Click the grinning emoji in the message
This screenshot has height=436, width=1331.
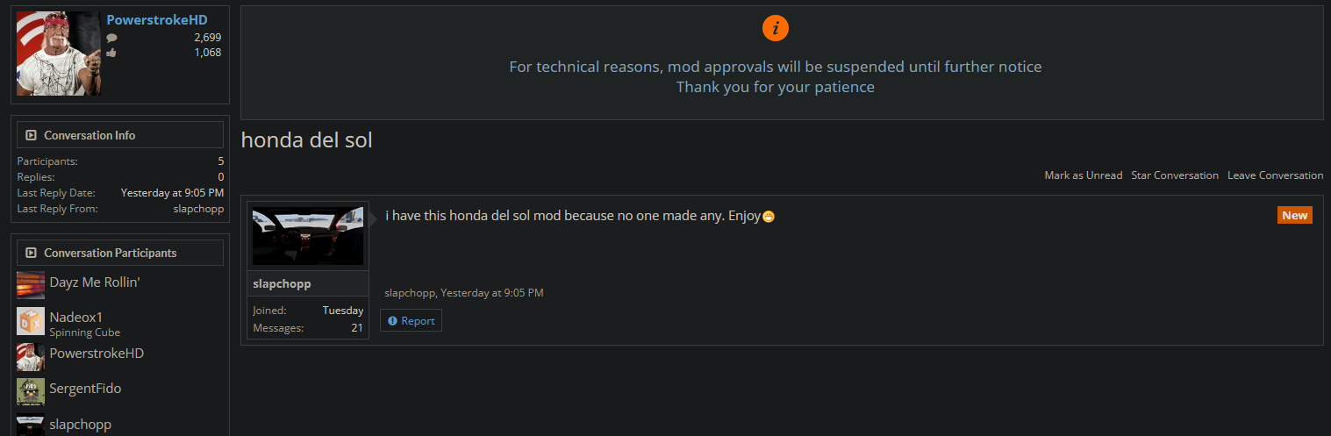(769, 217)
